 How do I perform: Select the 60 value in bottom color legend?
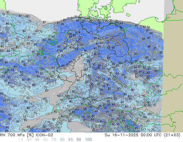(46, 140)
